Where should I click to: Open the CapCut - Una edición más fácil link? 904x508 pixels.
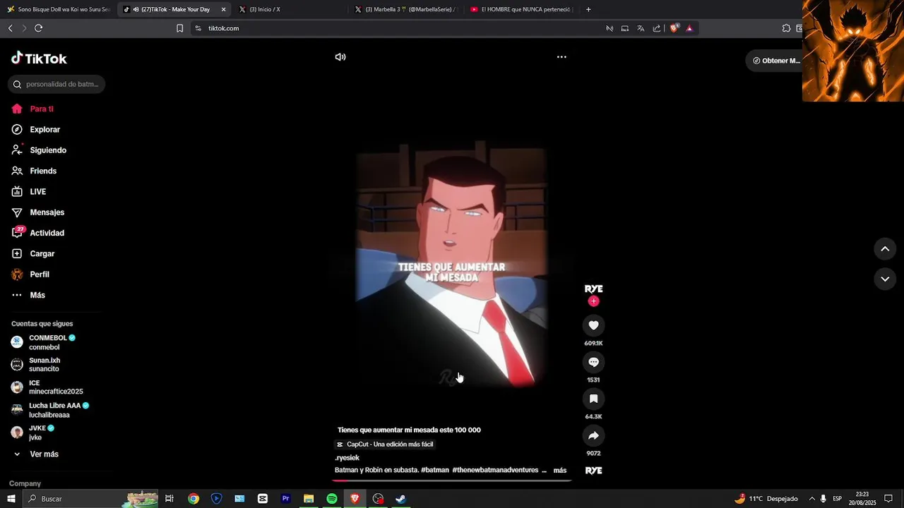pos(385,445)
